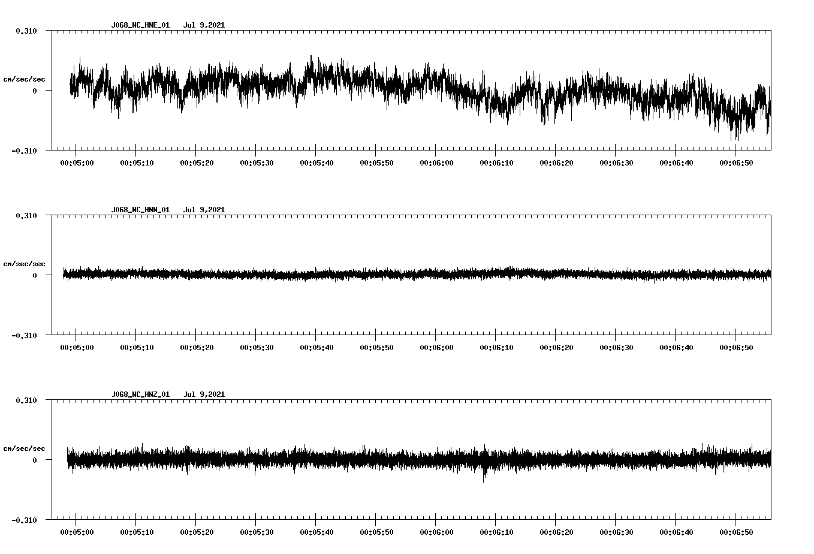The width and height of the screenshot is (814, 554).
Task: Click the zero baseline label of HNN plot
Action: 35,276
